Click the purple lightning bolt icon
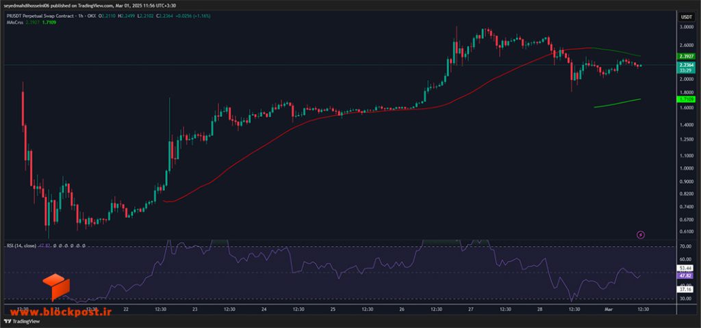The width and height of the screenshot is (701, 328). coord(641,234)
